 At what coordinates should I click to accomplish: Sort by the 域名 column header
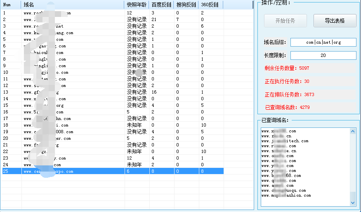[72, 5]
